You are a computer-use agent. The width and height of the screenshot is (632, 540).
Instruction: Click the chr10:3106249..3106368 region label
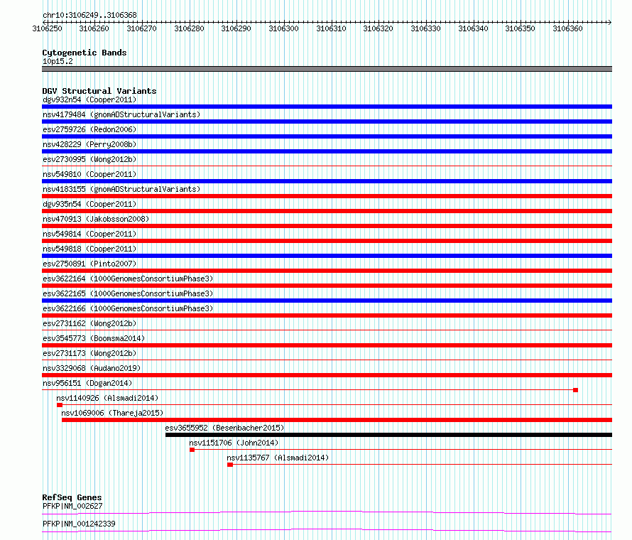pyautogui.click(x=89, y=15)
